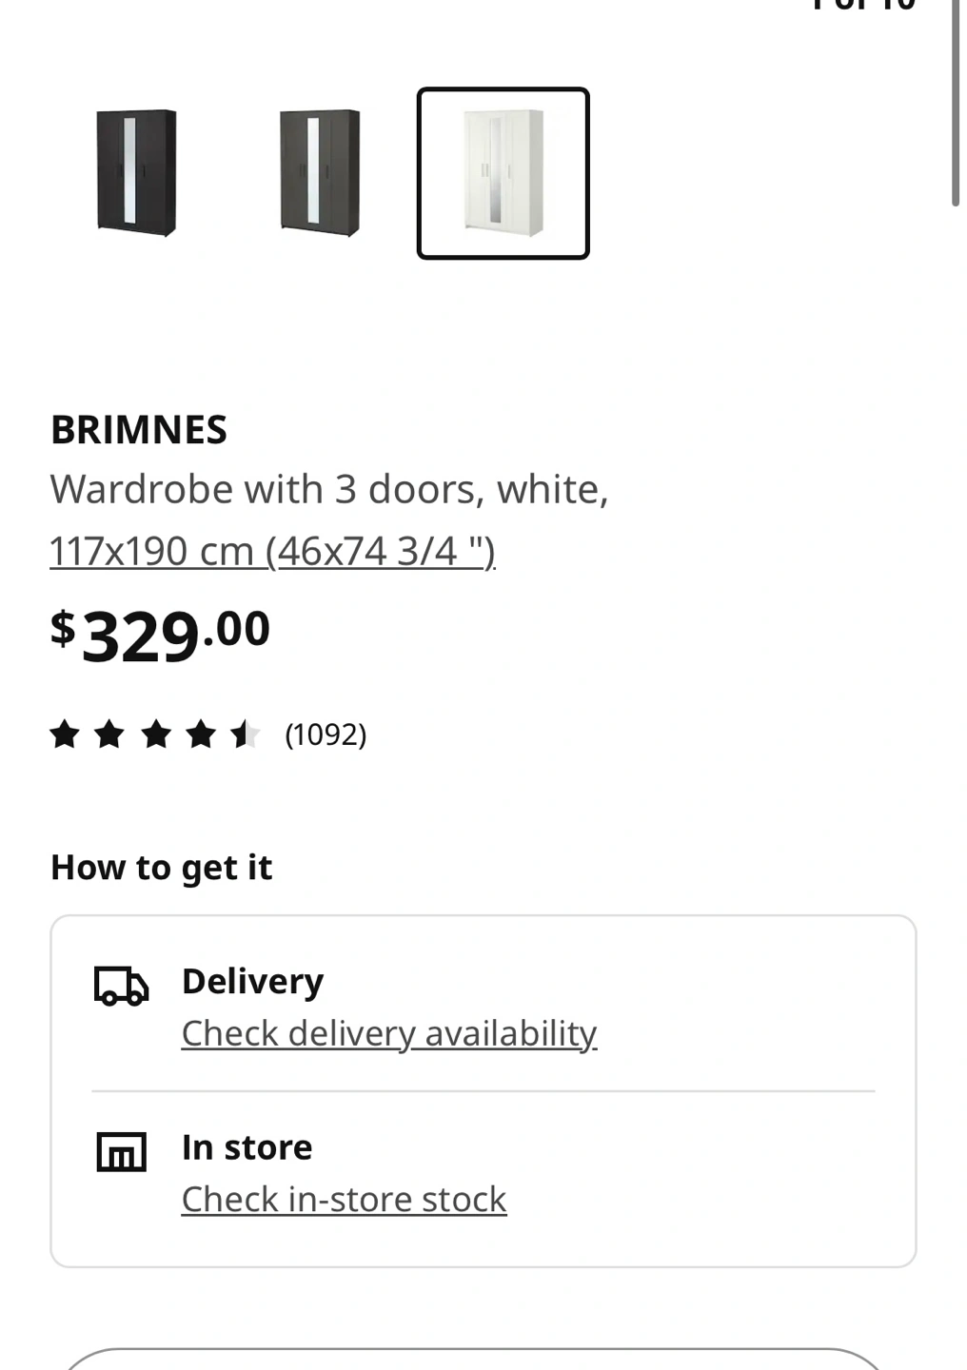Click the BRIMNES product name
The width and height of the screenshot is (967, 1370).
(139, 430)
